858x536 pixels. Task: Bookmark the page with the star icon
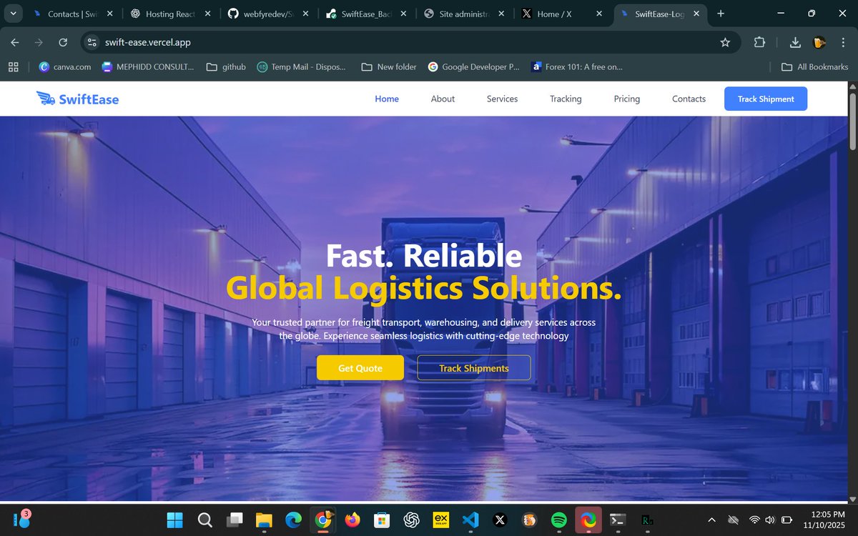coord(725,42)
